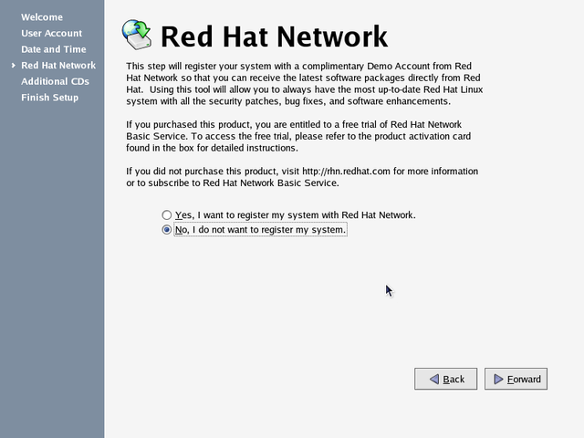Click the Back arrow icon
Screen dimensions: 584x438
[434, 380]
